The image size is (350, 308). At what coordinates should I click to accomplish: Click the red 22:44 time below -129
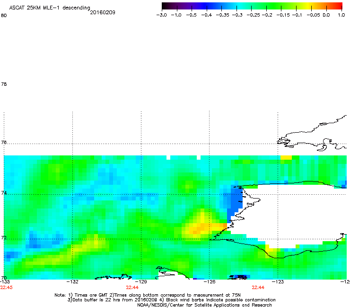click(132, 288)
